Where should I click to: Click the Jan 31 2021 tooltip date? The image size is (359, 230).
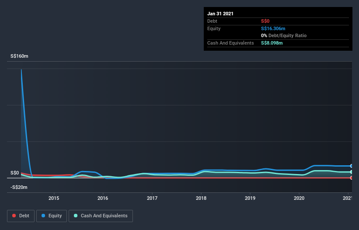click(x=220, y=14)
